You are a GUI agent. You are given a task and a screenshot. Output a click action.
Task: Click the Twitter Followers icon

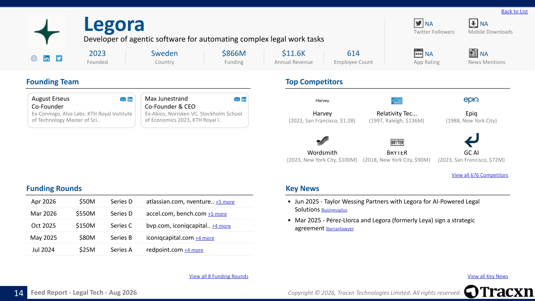point(418,23)
